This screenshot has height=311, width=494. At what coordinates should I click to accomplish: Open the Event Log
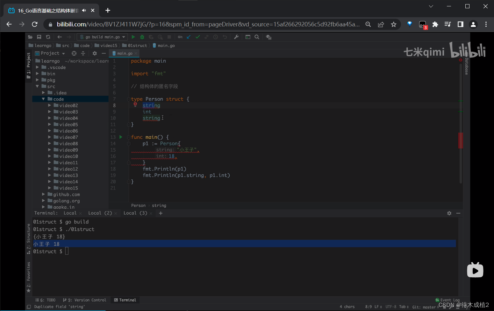[447, 300]
